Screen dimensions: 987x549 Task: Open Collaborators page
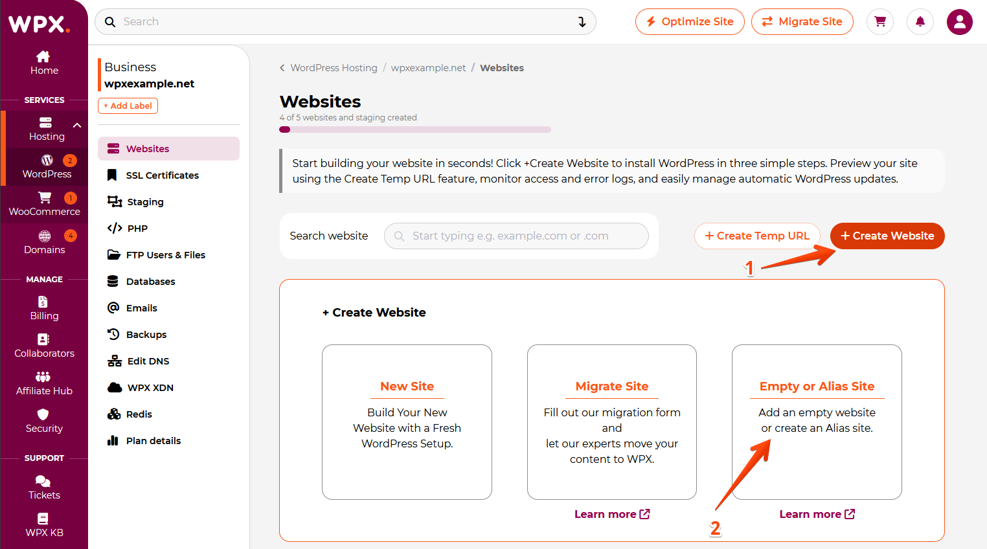coord(44,346)
